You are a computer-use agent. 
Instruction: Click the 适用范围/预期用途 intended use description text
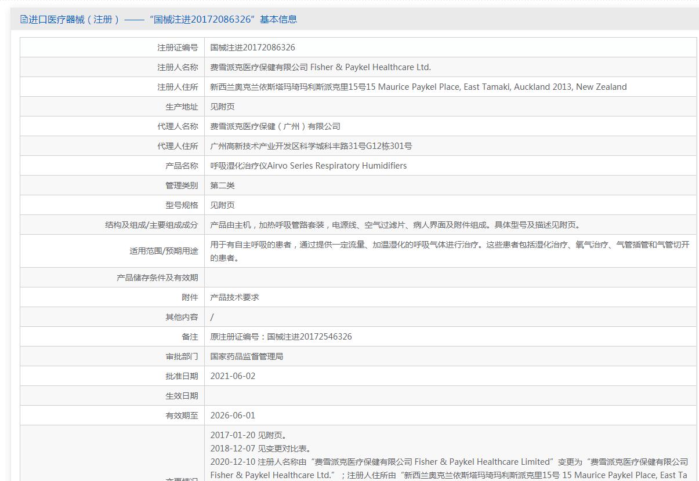(x=450, y=251)
